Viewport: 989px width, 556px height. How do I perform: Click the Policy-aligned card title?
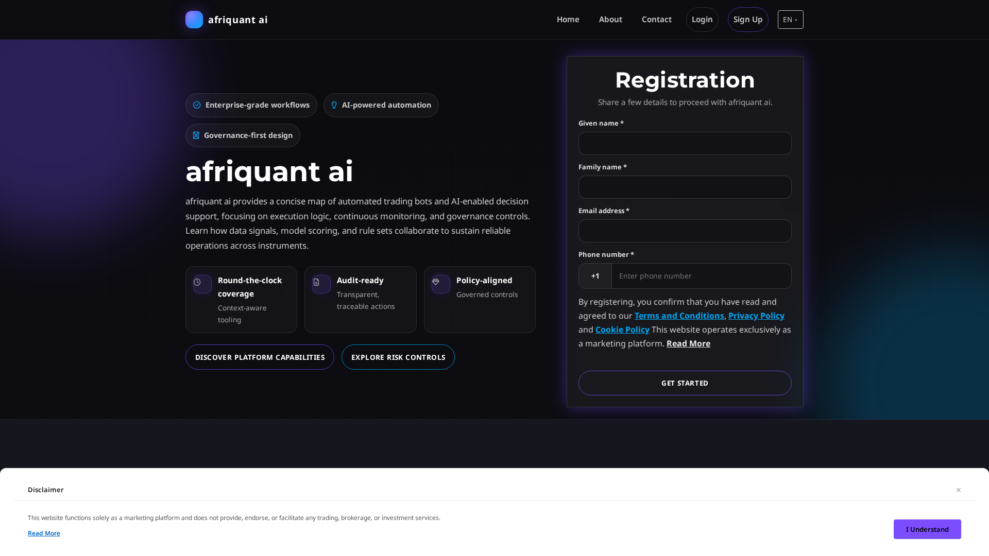click(484, 280)
